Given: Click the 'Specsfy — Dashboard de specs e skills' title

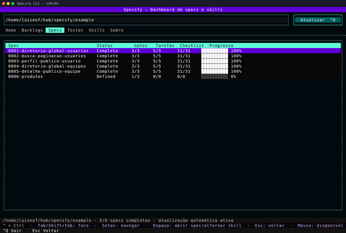Looking at the screenshot, I should 173,10.
